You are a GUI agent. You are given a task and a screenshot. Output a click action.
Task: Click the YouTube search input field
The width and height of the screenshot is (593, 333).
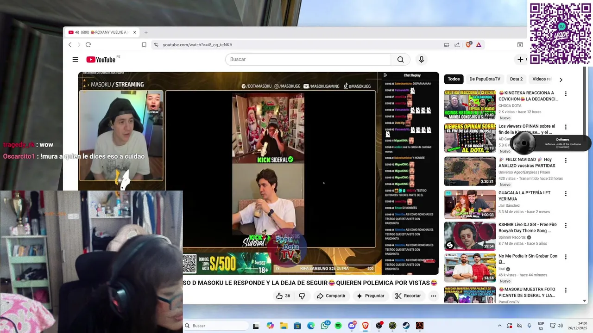(308, 59)
